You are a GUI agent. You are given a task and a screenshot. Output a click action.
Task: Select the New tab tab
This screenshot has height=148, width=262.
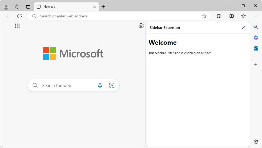[x=66, y=7]
